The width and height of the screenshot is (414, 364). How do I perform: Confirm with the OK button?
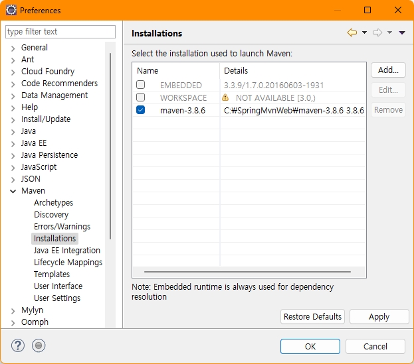point(310,346)
